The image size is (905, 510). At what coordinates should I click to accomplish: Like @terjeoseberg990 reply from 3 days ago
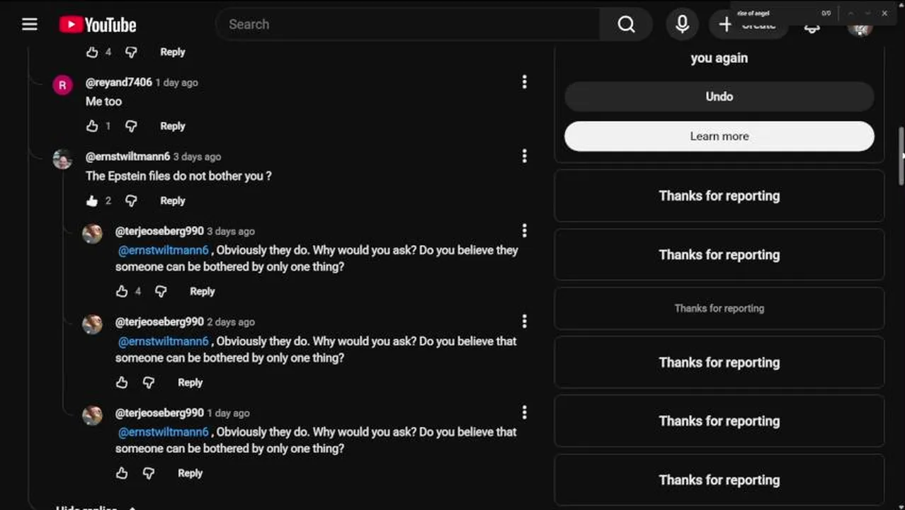coord(122,291)
